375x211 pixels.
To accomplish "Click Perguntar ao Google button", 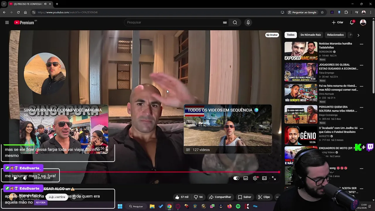I will tap(302, 12).
